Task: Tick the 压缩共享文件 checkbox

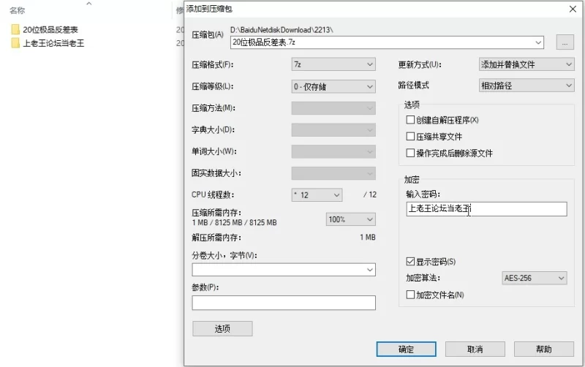Action: point(410,136)
